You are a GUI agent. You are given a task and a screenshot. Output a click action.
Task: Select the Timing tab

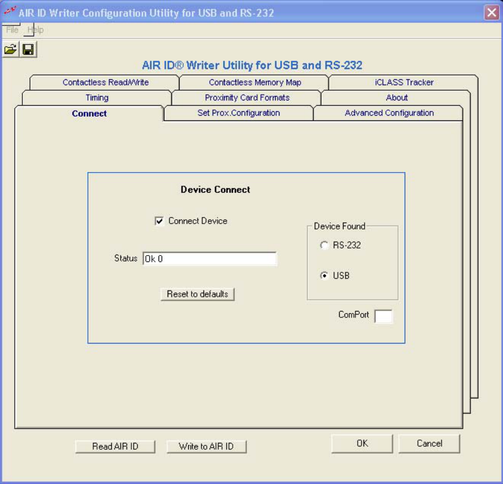pyautogui.click(x=97, y=98)
